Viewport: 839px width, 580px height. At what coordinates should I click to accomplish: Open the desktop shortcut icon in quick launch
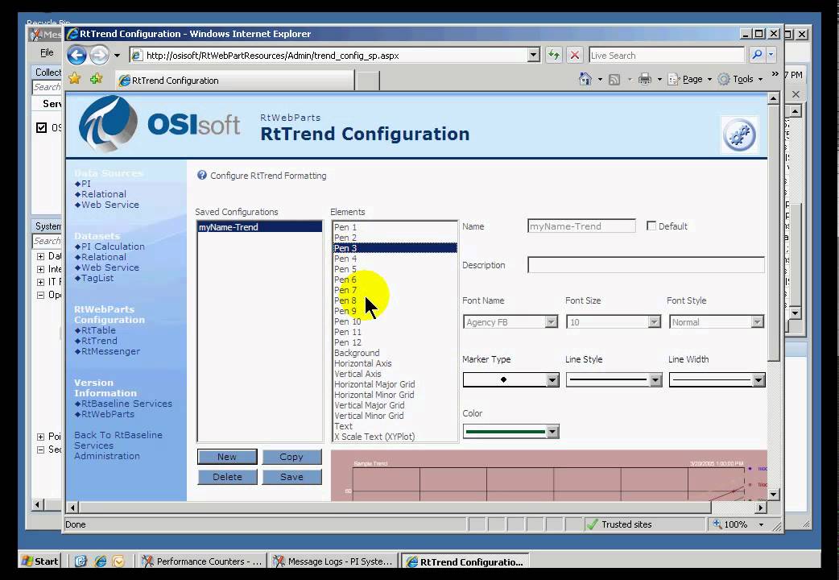pos(81,561)
